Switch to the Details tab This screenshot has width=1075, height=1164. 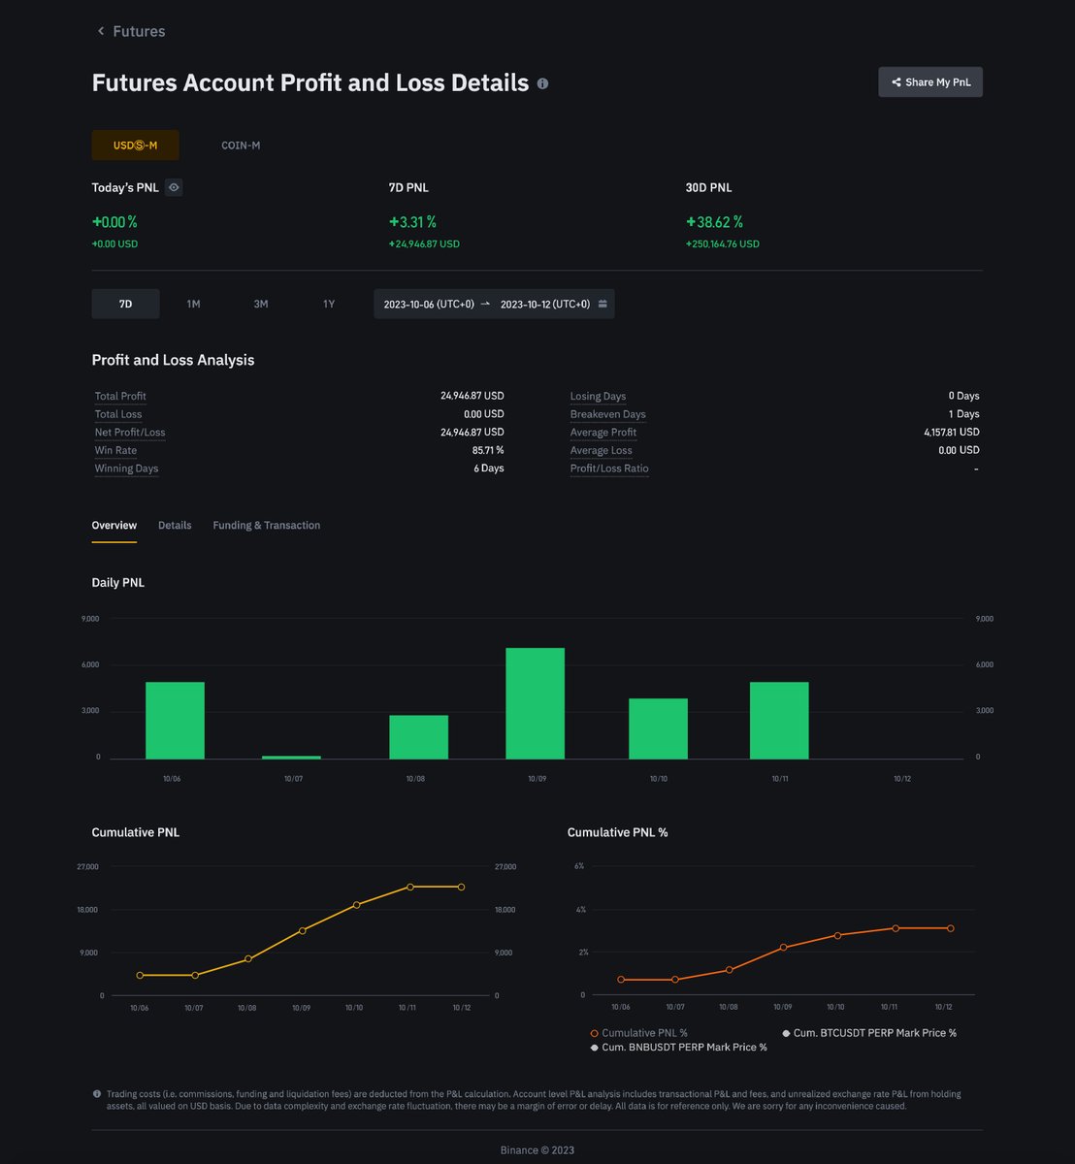[175, 525]
